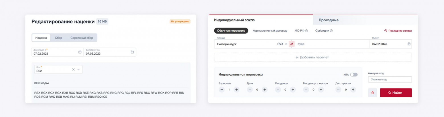Expand the Код dropdown chevron

[x=79, y=69]
